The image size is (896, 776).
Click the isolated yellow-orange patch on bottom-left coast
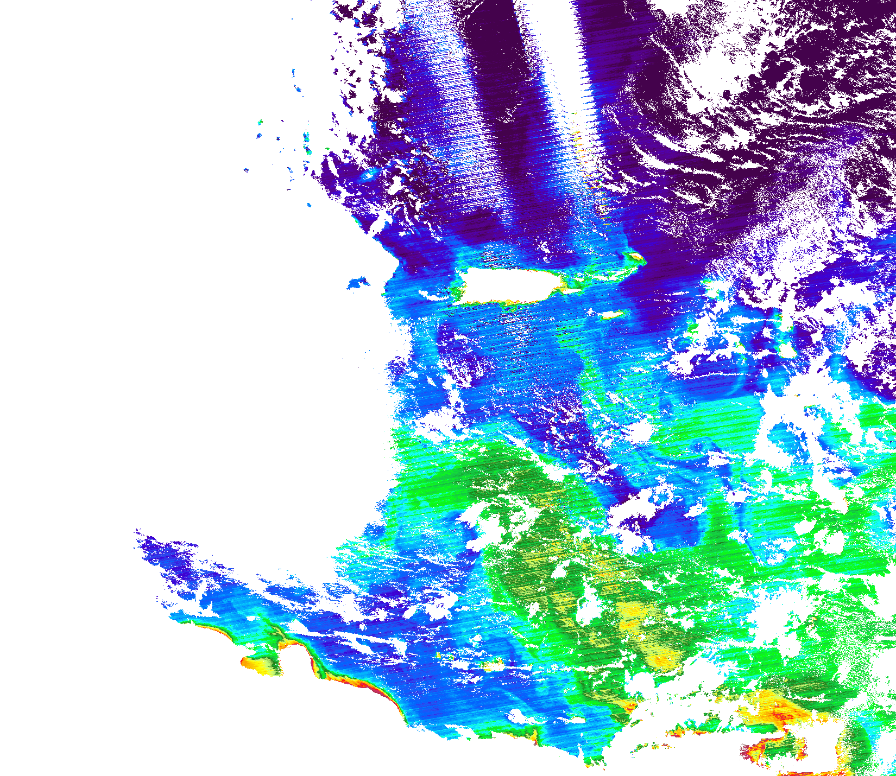(258, 664)
